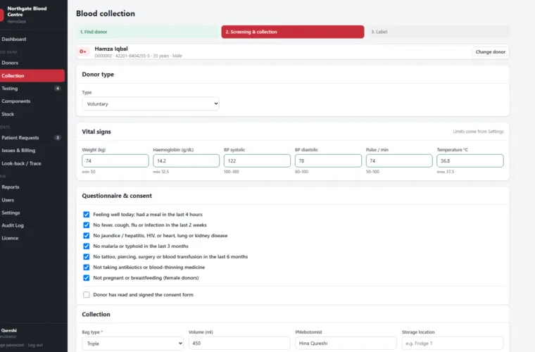
Task: Open Audit Log in the sidebar
Action: [32, 225]
